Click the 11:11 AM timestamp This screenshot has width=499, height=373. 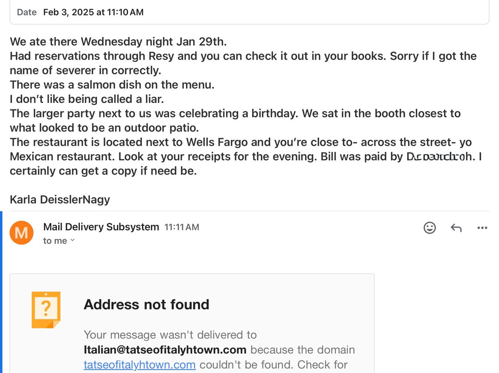tap(182, 227)
